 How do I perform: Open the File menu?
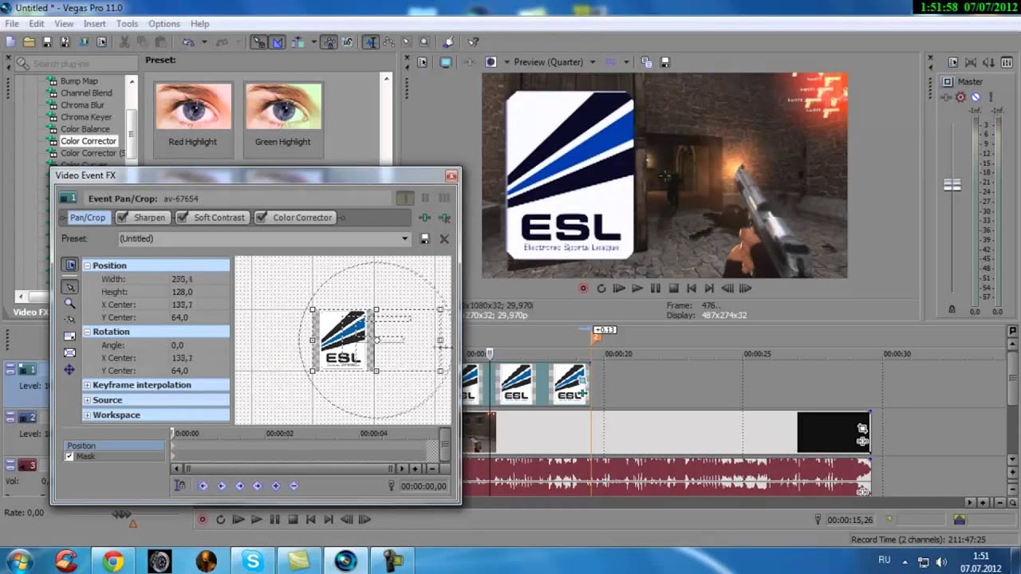click(12, 24)
